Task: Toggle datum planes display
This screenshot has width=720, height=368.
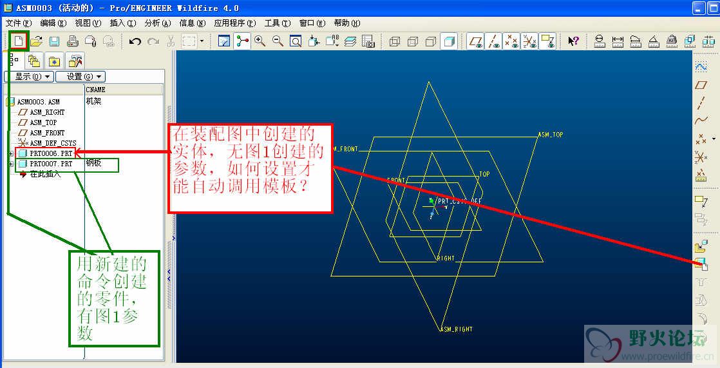Action: [476, 41]
